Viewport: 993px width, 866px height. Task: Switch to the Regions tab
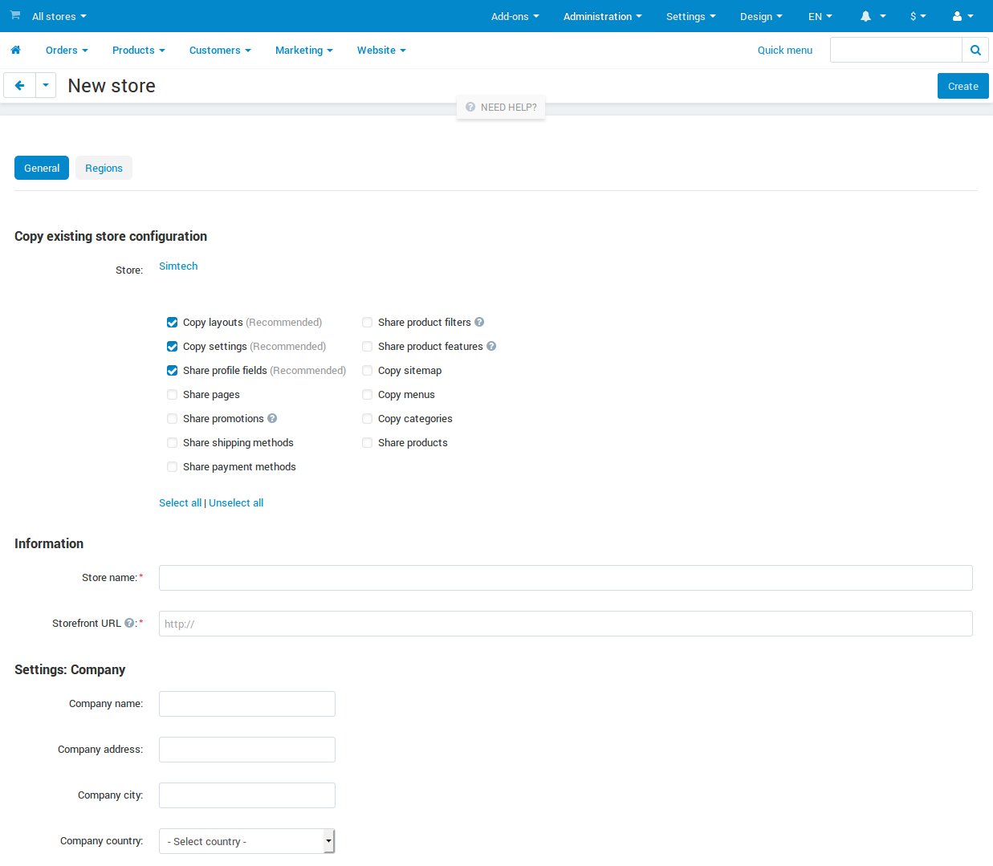pyautogui.click(x=104, y=168)
